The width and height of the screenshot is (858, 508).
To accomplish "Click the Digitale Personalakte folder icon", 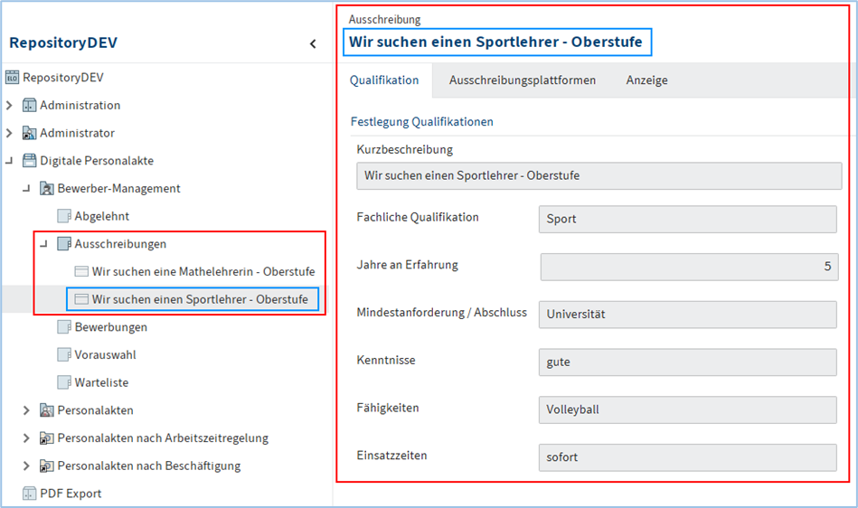I will click(29, 161).
